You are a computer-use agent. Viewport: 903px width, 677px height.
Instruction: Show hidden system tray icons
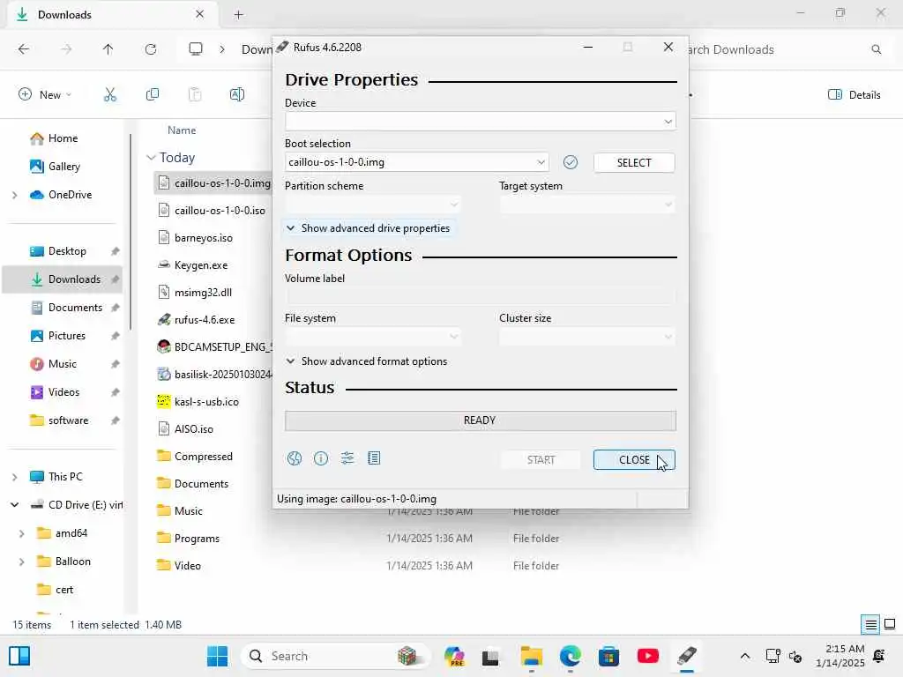pyautogui.click(x=744, y=656)
